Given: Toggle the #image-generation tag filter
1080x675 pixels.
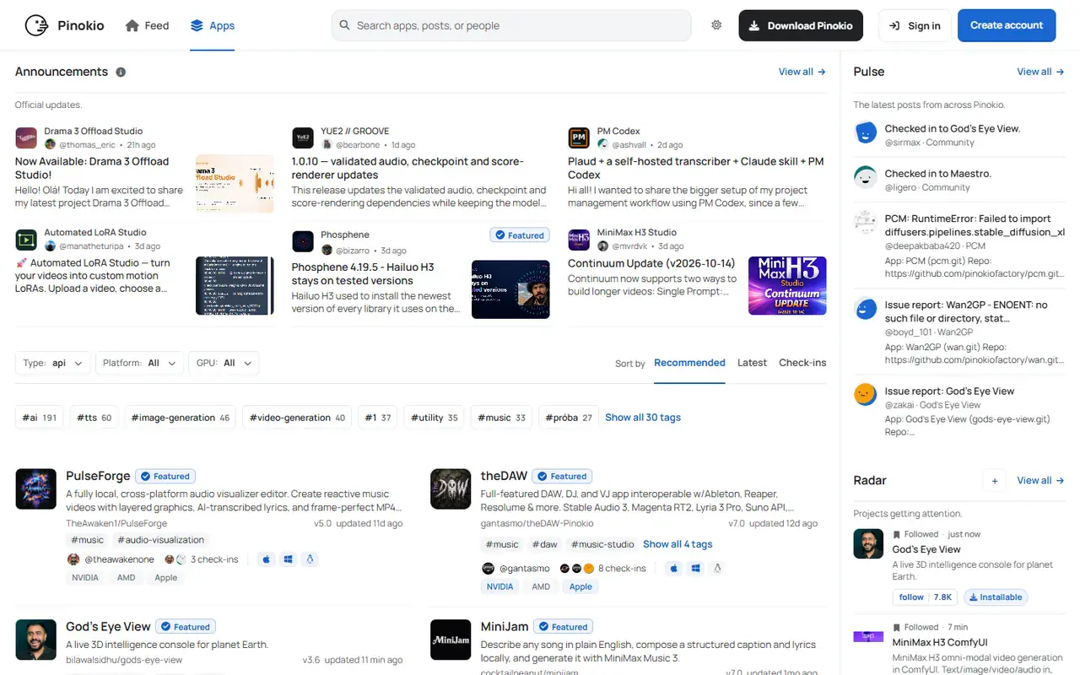Looking at the screenshot, I should point(180,418).
